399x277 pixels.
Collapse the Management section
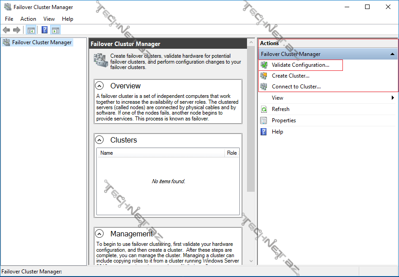100,234
